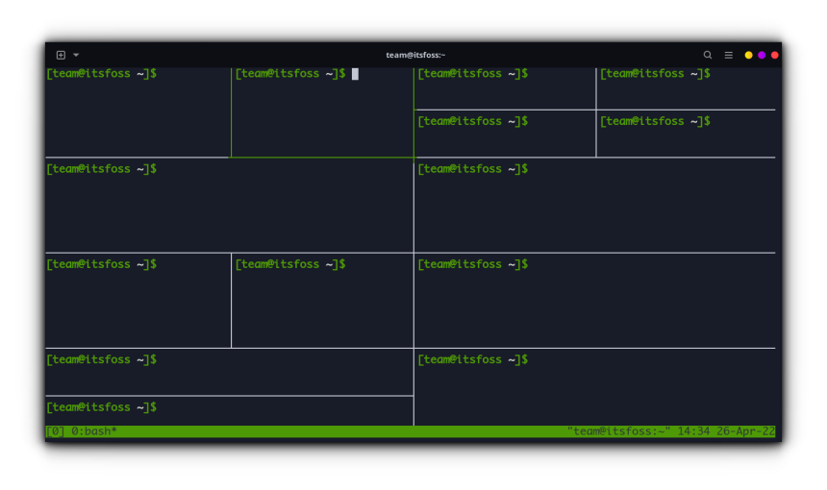
Task: Open a new tab with plus icon
Action: coord(61,55)
